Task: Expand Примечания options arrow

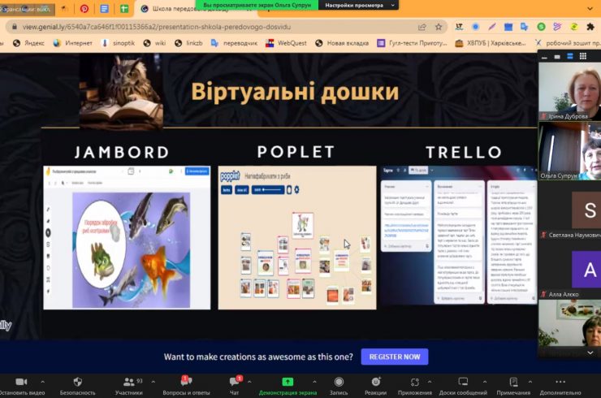Action: click(x=530, y=382)
